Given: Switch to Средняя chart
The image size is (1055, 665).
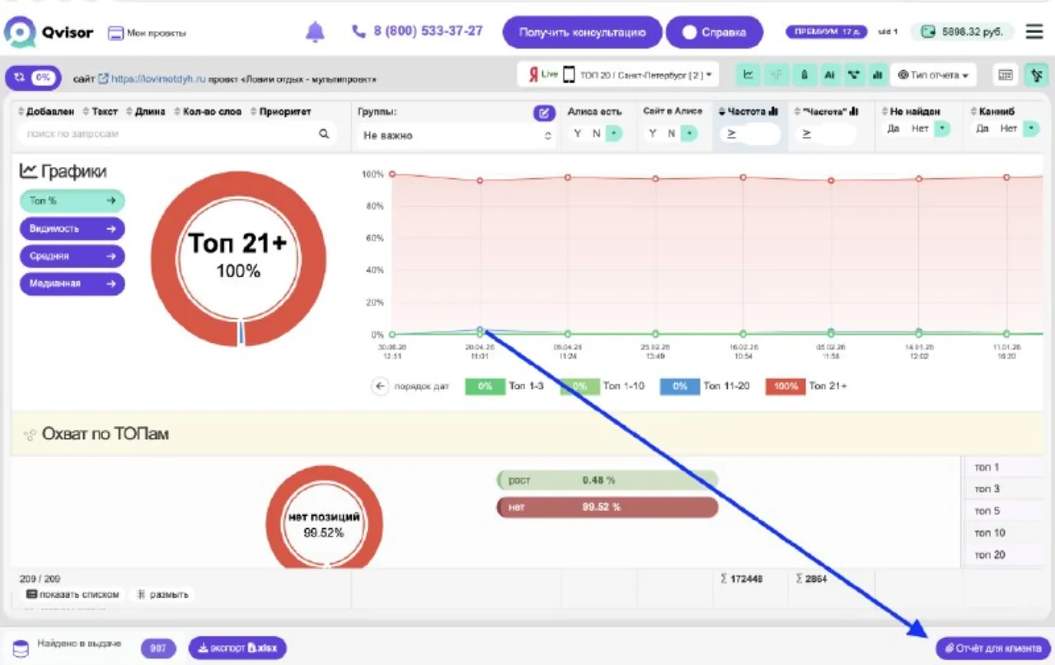Looking at the screenshot, I should pyautogui.click(x=73, y=256).
